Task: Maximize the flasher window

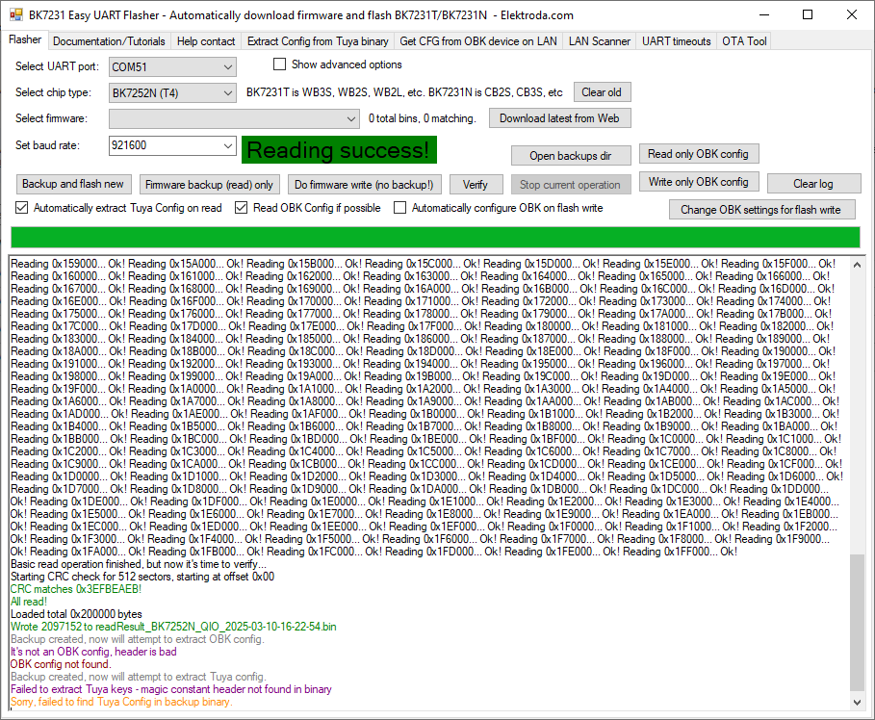Action: pyautogui.click(x=808, y=15)
